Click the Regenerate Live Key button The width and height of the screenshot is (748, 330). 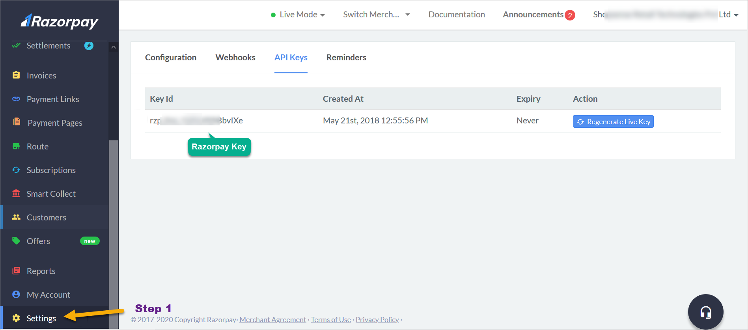click(613, 121)
